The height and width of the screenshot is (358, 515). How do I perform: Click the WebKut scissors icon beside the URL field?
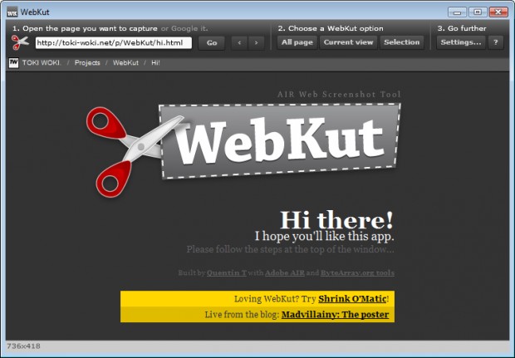[x=20, y=42]
